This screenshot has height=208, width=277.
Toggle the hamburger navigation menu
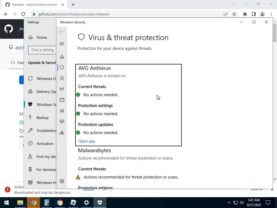pyautogui.click(x=62, y=44)
